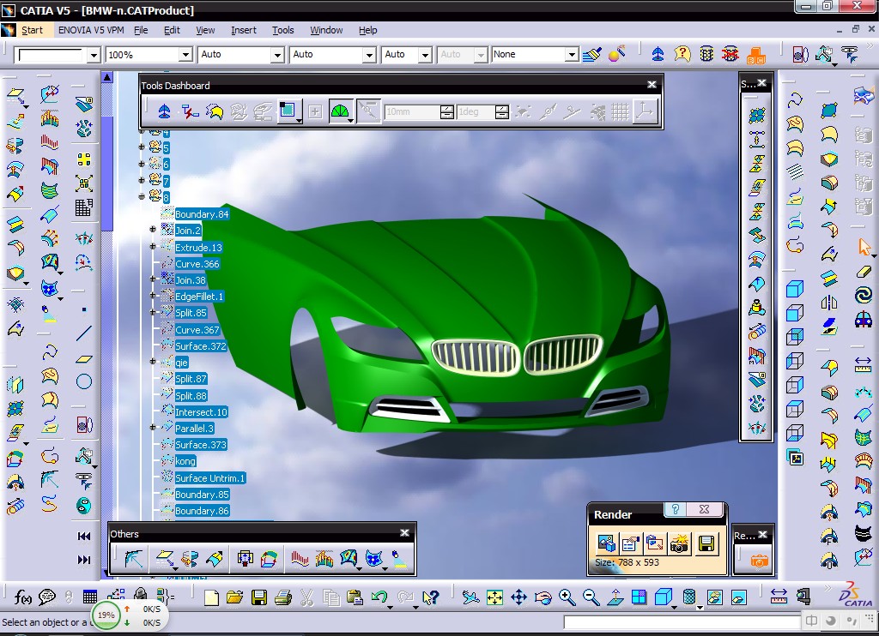Close the Others toolbar

pyautogui.click(x=405, y=533)
